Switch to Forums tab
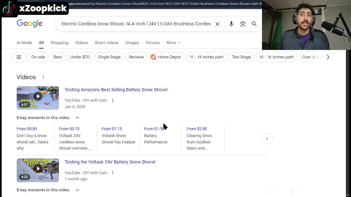 pyautogui.click(x=153, y=43)
